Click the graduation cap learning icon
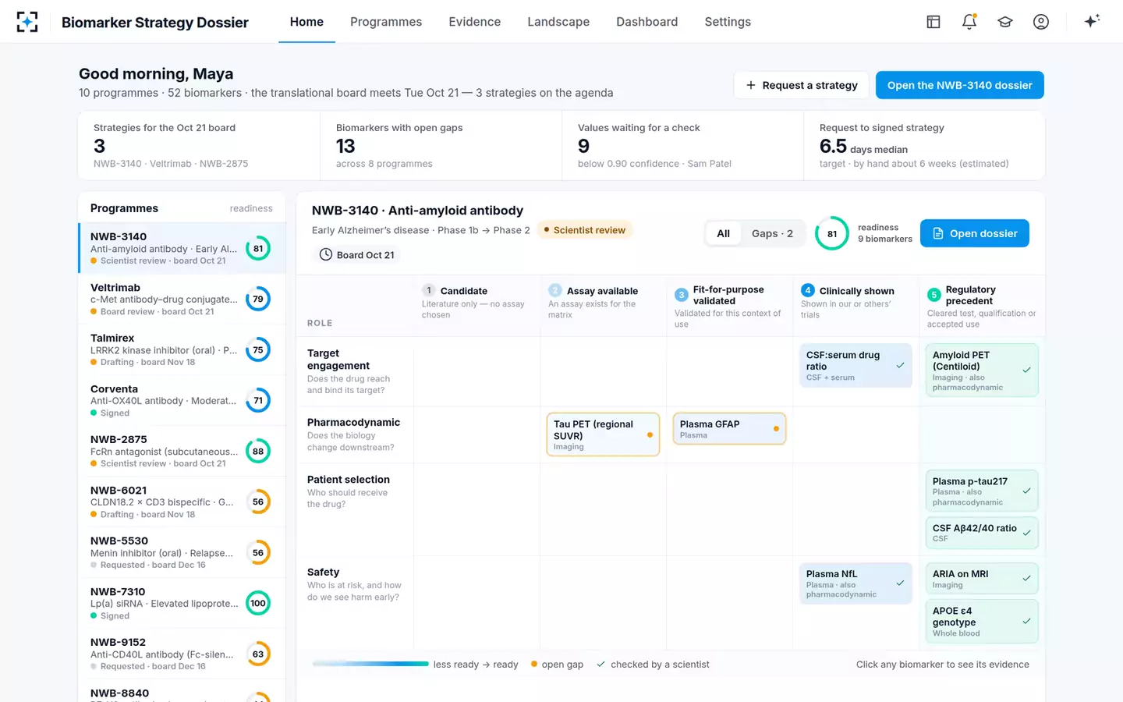Image resolution: width=1123 pixels, height=702 pixels. point(1005,22)
